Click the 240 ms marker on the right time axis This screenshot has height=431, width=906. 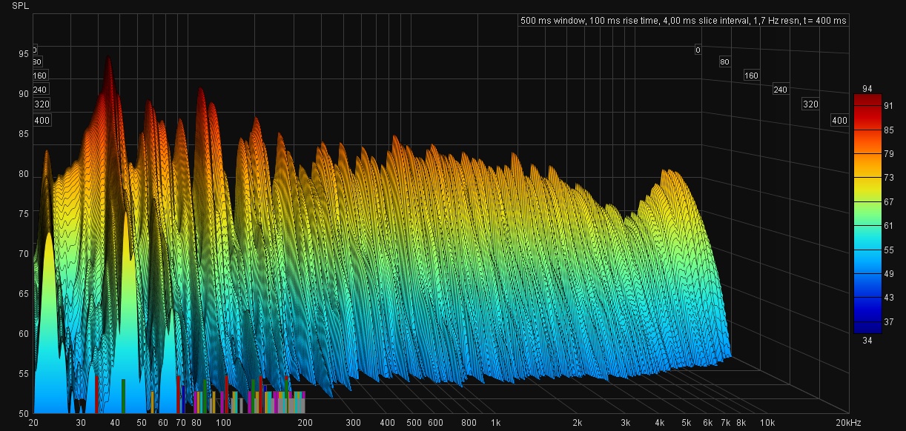tap(780, 90)
